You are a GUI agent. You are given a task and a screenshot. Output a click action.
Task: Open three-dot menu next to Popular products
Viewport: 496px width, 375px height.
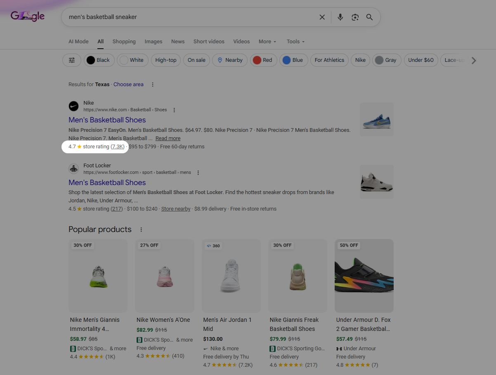(x=141, y=230)
